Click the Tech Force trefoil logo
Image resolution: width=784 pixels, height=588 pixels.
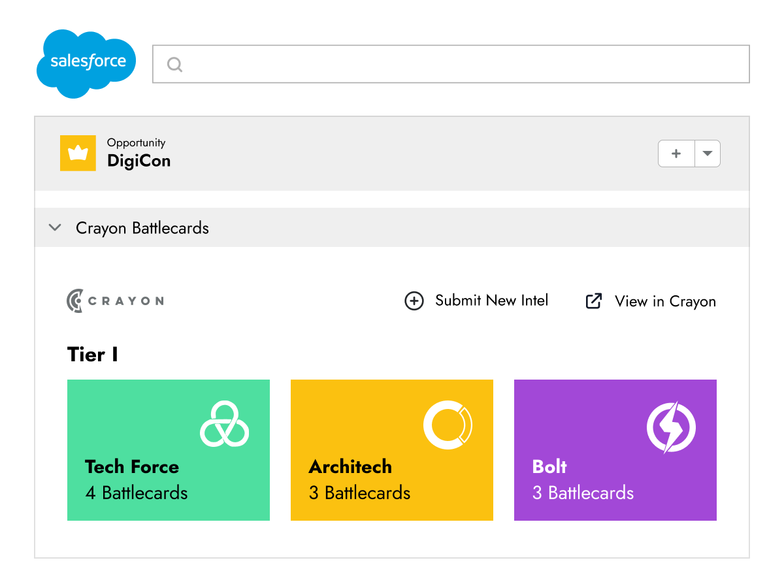tap(224, 424)
